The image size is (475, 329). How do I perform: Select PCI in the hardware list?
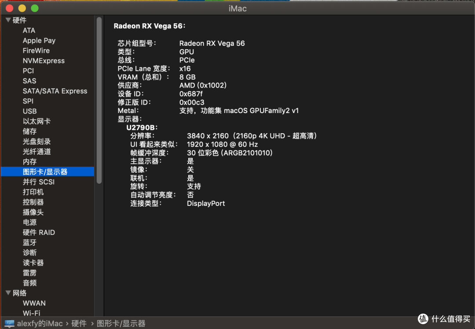(x=28, y=70)
